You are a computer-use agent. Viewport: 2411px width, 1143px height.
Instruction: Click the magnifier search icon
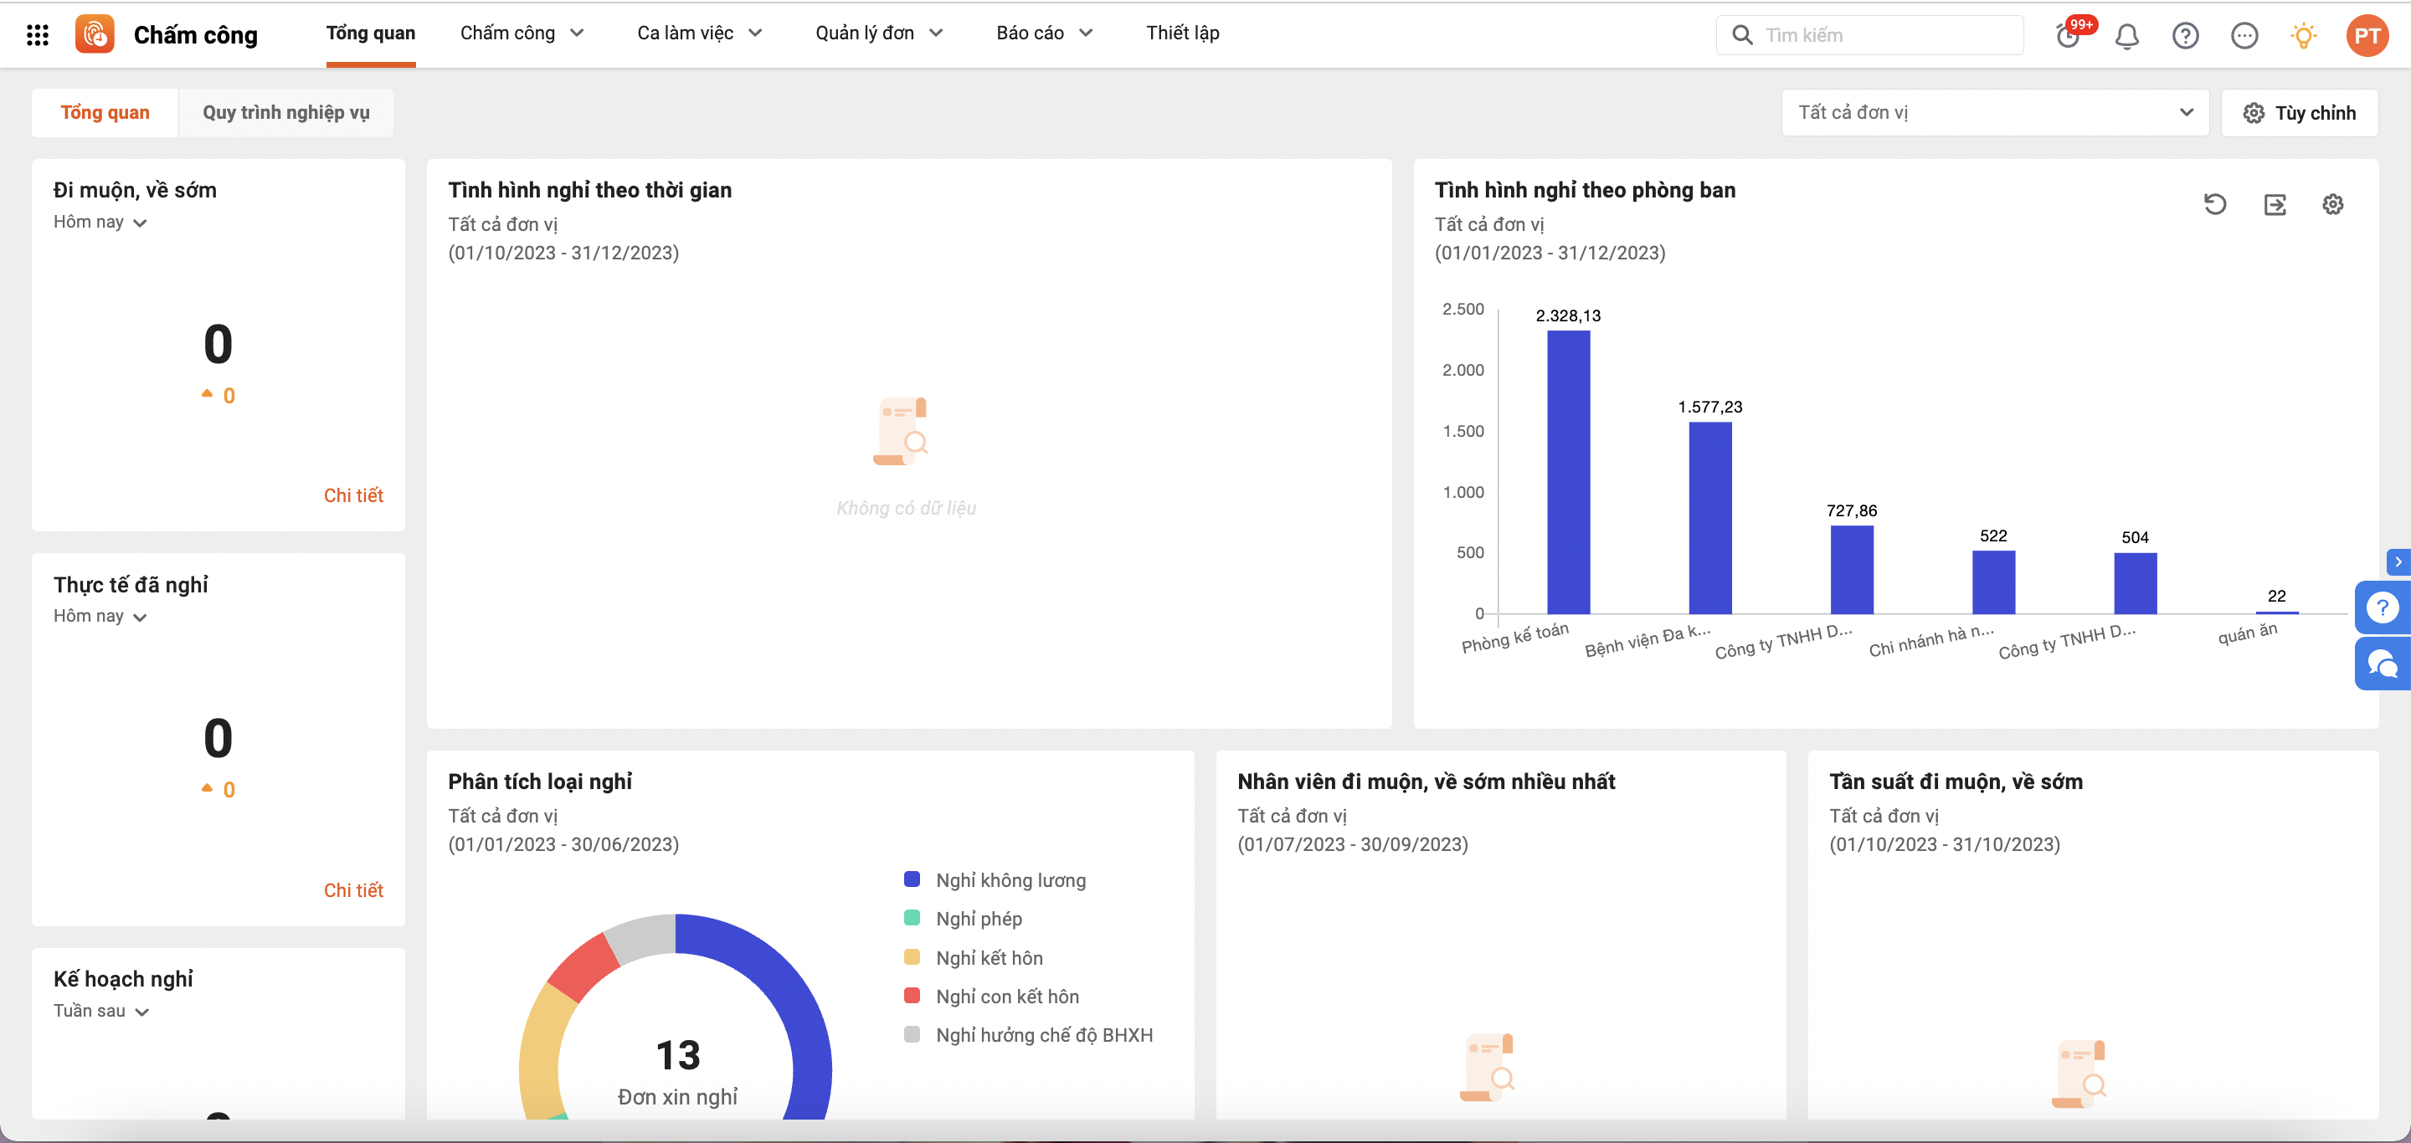1742,34
